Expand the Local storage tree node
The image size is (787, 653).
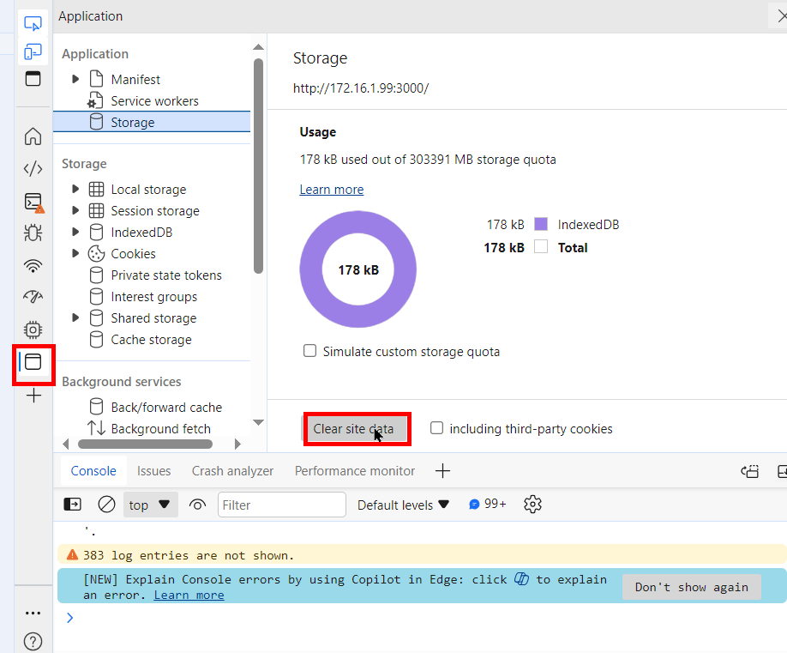click(x=75, y=189)
